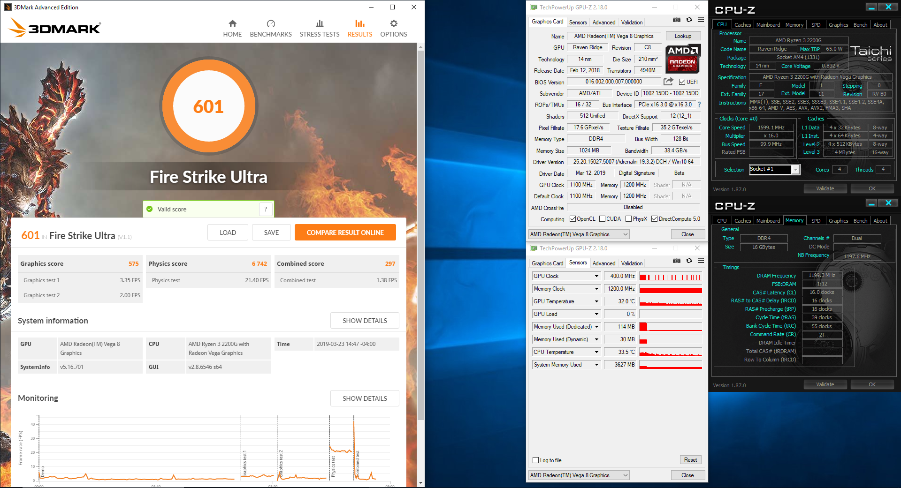
Task: Open the 3DMark Home icon
Action: point(232,23)
